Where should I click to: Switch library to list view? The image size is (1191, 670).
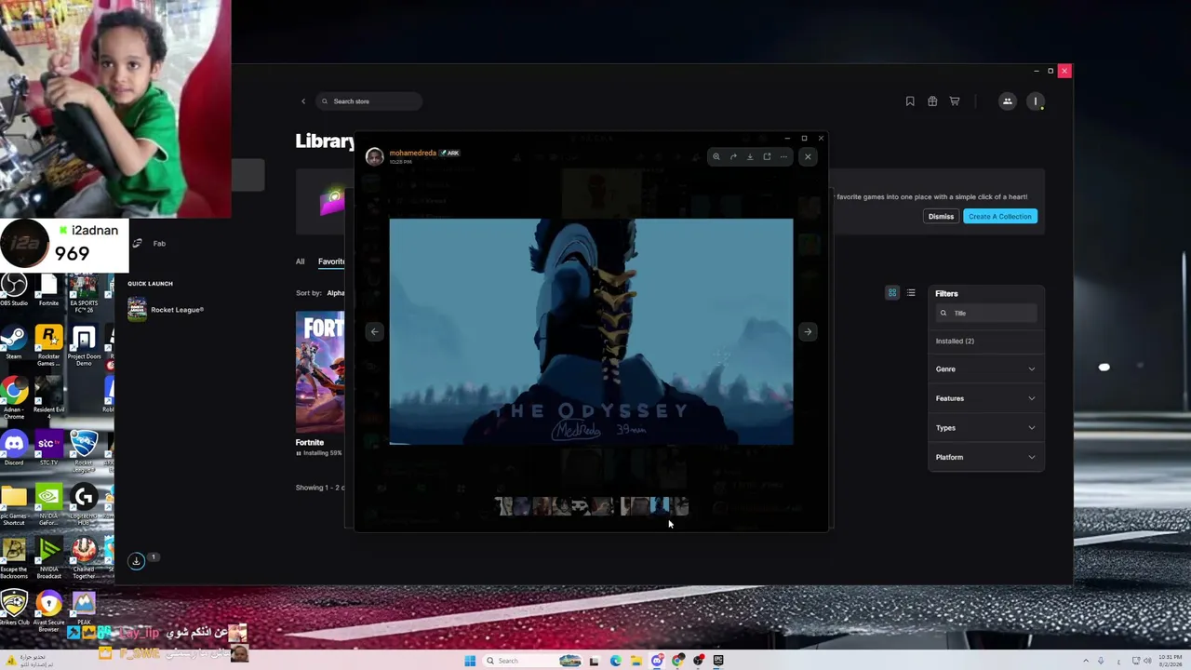pos(911,293)
